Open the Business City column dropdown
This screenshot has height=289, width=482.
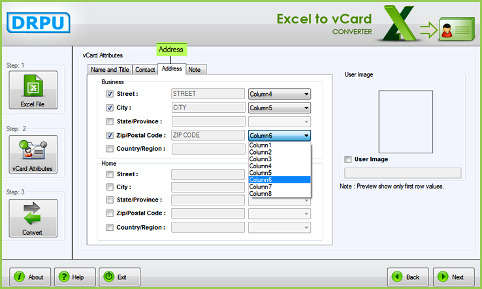click(280, 108)
